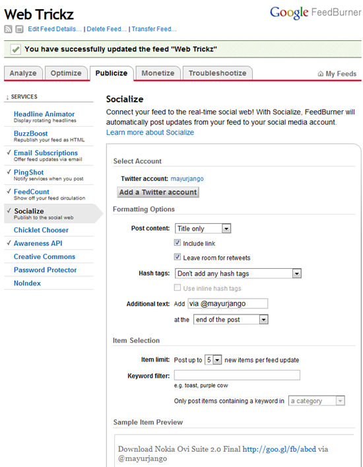Click Add a Twitter account button

[x=158, y=192]
